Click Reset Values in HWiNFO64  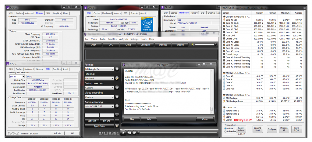(240, 129)
